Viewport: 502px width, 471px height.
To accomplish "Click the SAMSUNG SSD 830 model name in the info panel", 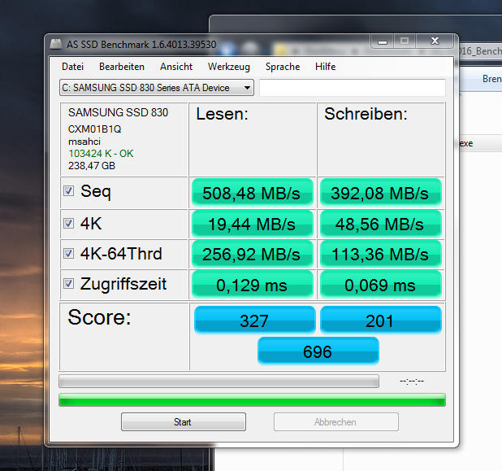I will tap(118, 112).
